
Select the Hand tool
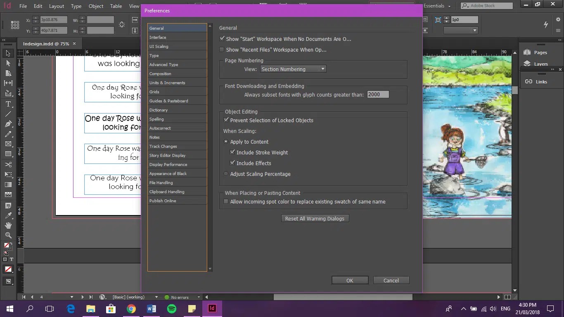(x=7, y=226)
